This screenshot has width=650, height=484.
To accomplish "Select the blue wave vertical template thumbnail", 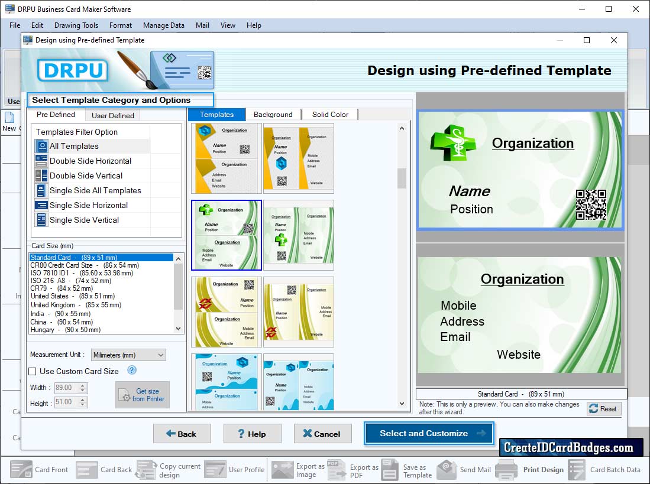I will [x=299, y=382].
